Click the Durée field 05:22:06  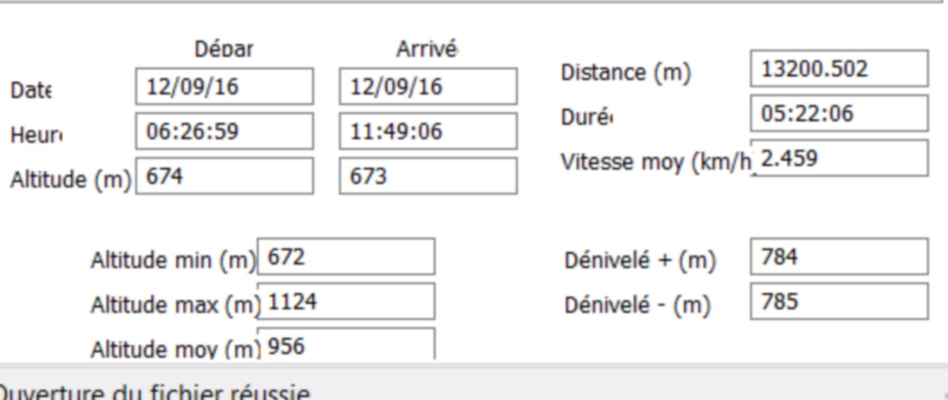coord(839,113)
